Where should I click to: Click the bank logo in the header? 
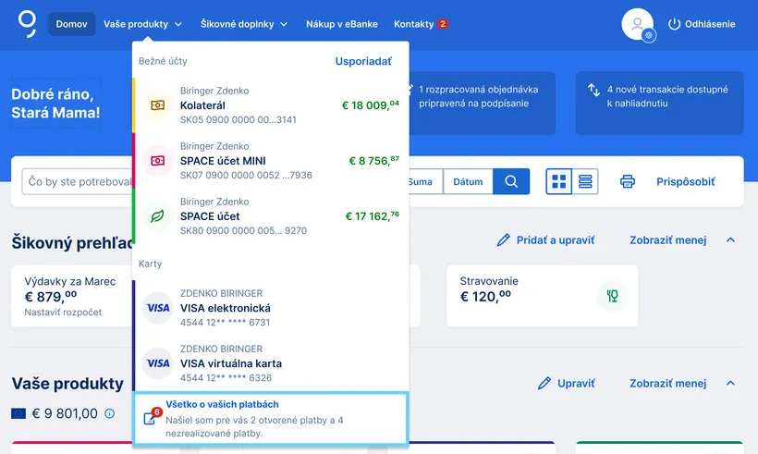coord(27,24)
